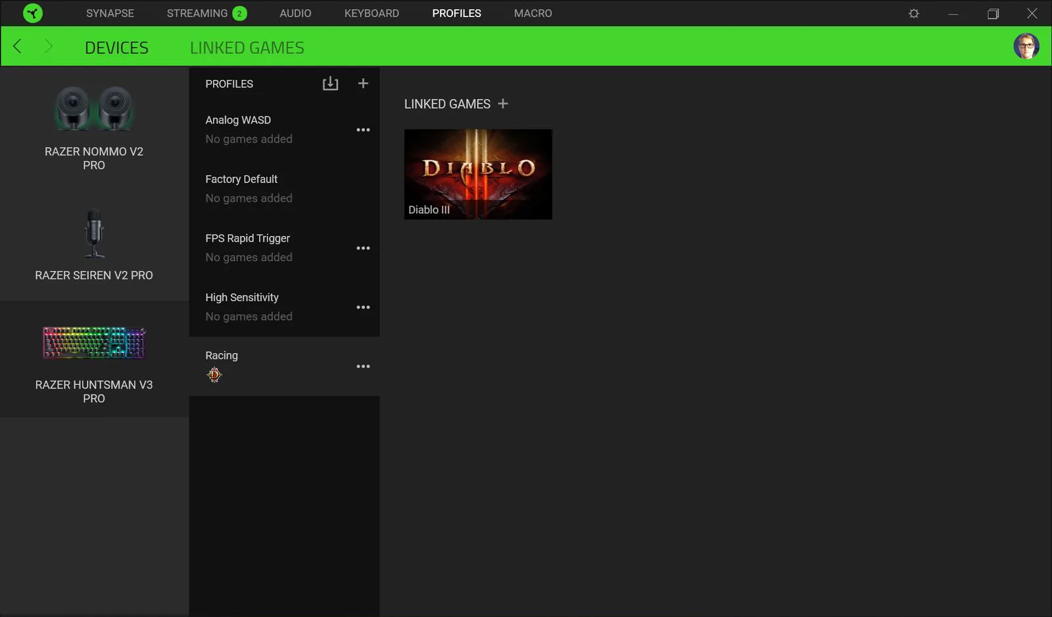Screen dimensions: 1052x617
Task: Open the Macro tab
Action: (533, 13)
